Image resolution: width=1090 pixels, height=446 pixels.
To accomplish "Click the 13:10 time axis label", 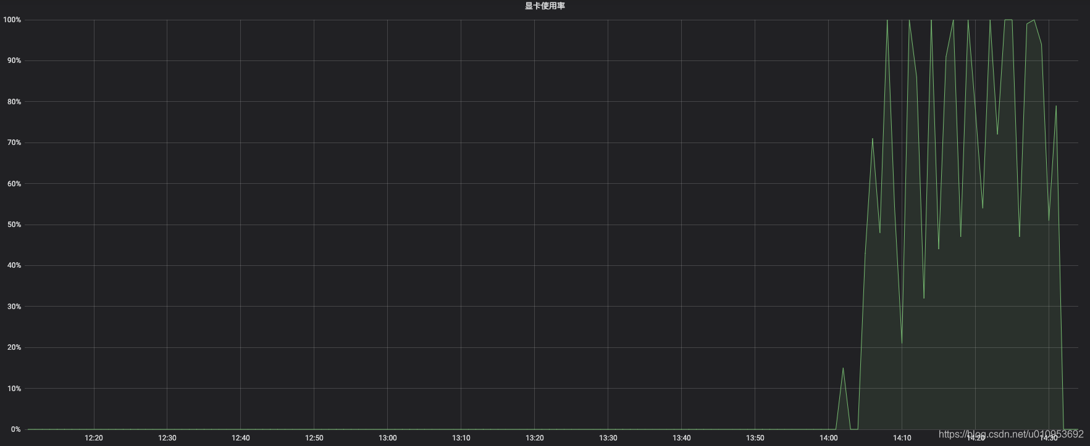I will click(461, 438).
